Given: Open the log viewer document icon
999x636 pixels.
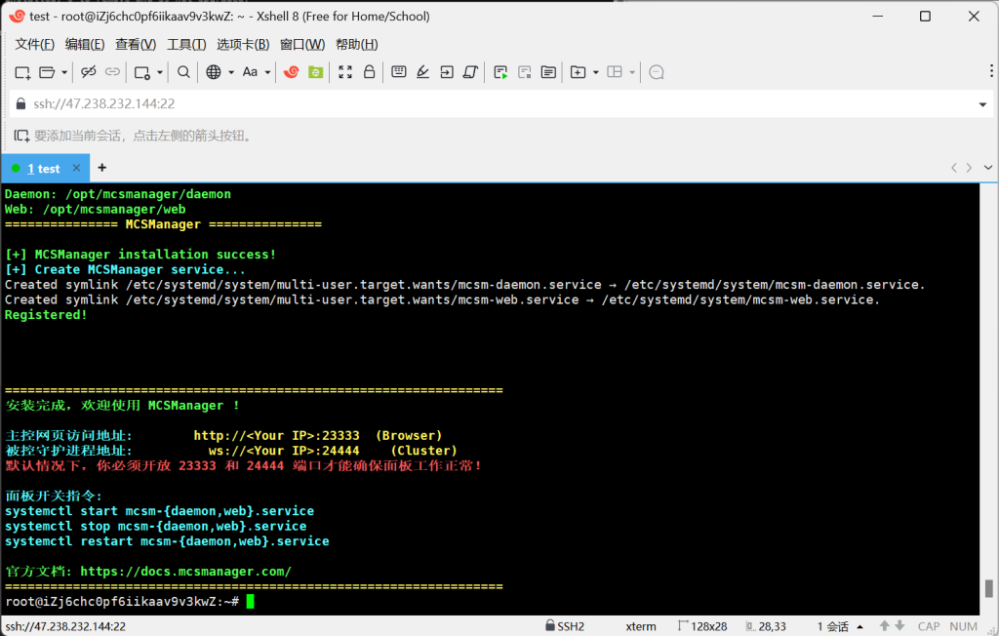Looking at the screenshot, I should tap(548, 72).
